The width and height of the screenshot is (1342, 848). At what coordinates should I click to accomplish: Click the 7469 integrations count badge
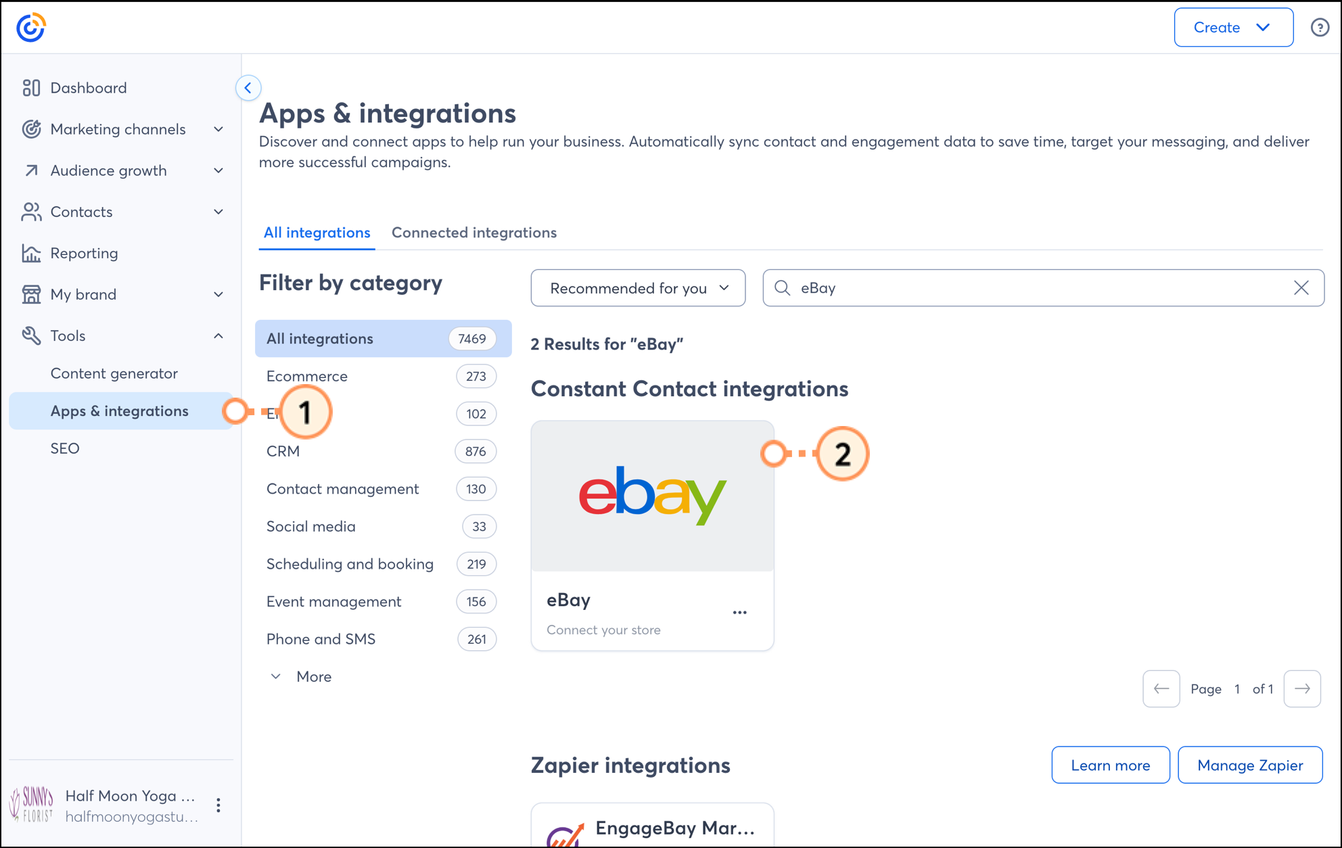coord(471,339)
